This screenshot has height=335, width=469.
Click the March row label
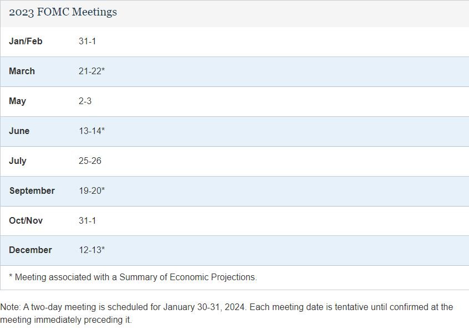(x=22, y=71)
